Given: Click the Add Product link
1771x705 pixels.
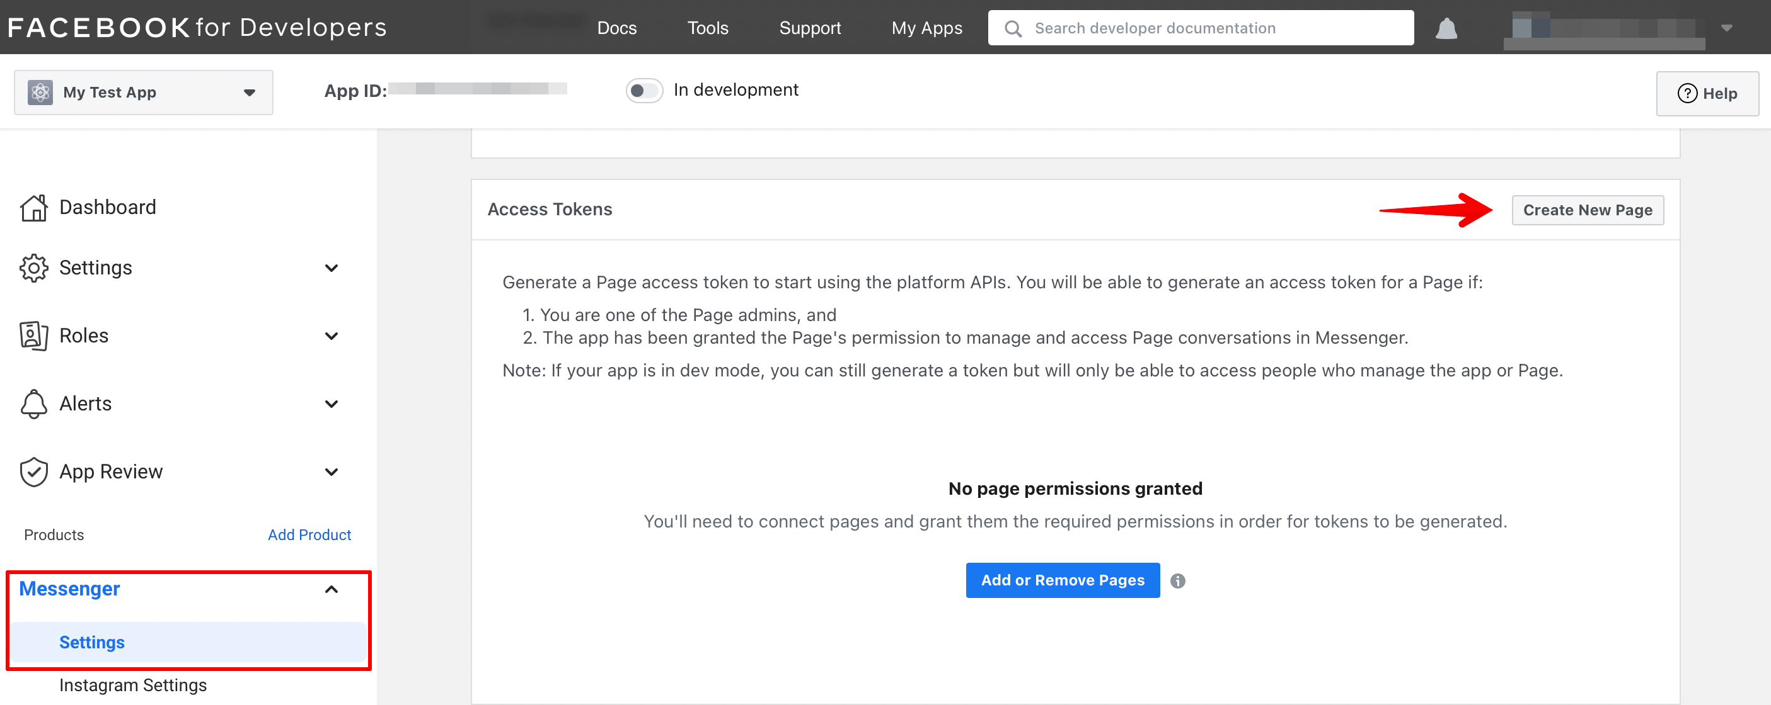Looking at the screenshot, I should [x=309, y=535].
